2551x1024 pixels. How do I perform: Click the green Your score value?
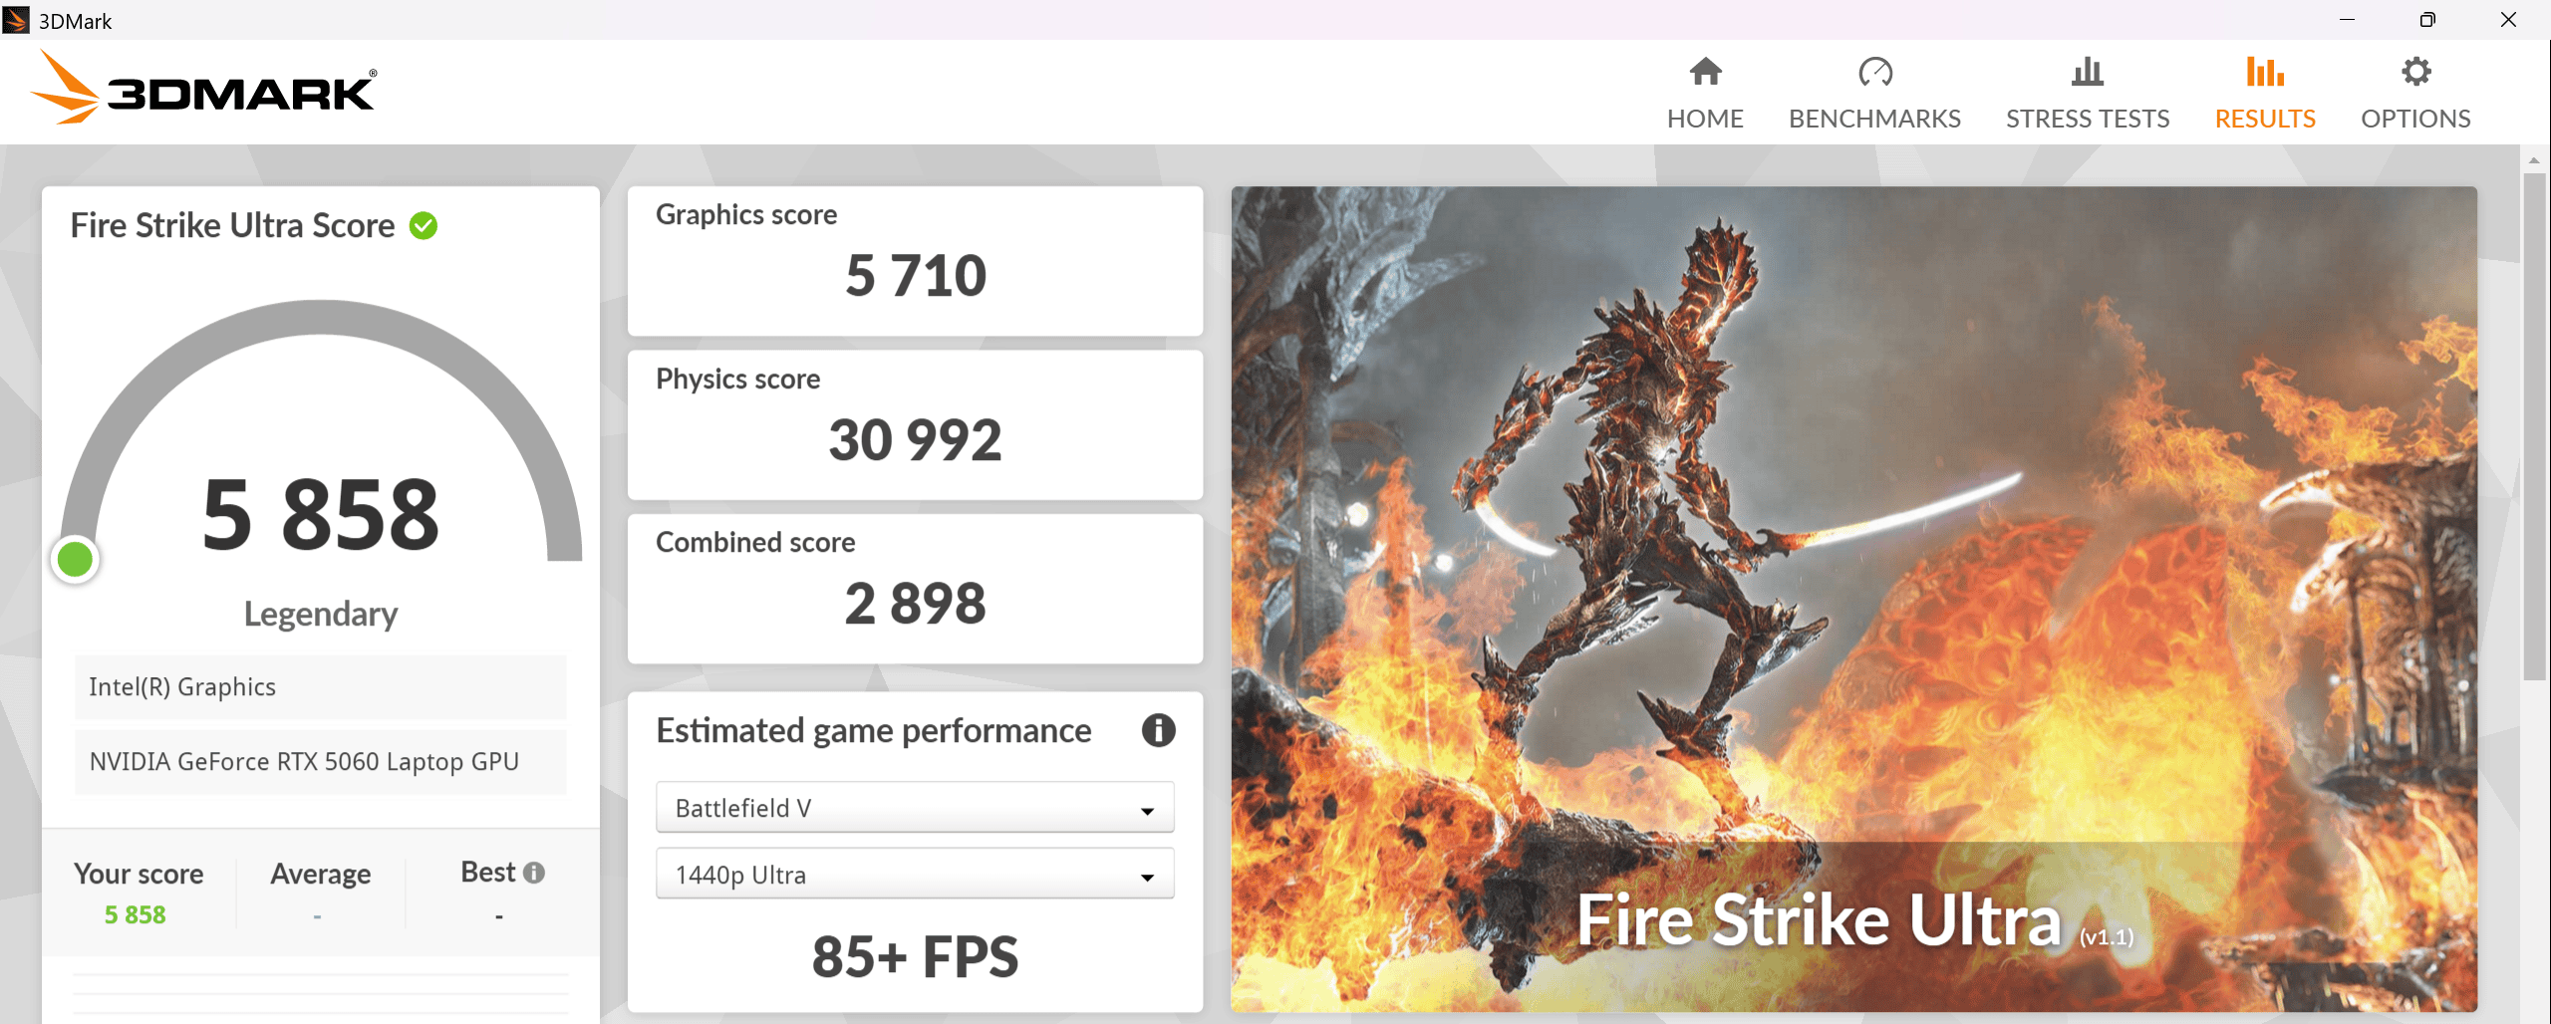(x=136, y=914)
